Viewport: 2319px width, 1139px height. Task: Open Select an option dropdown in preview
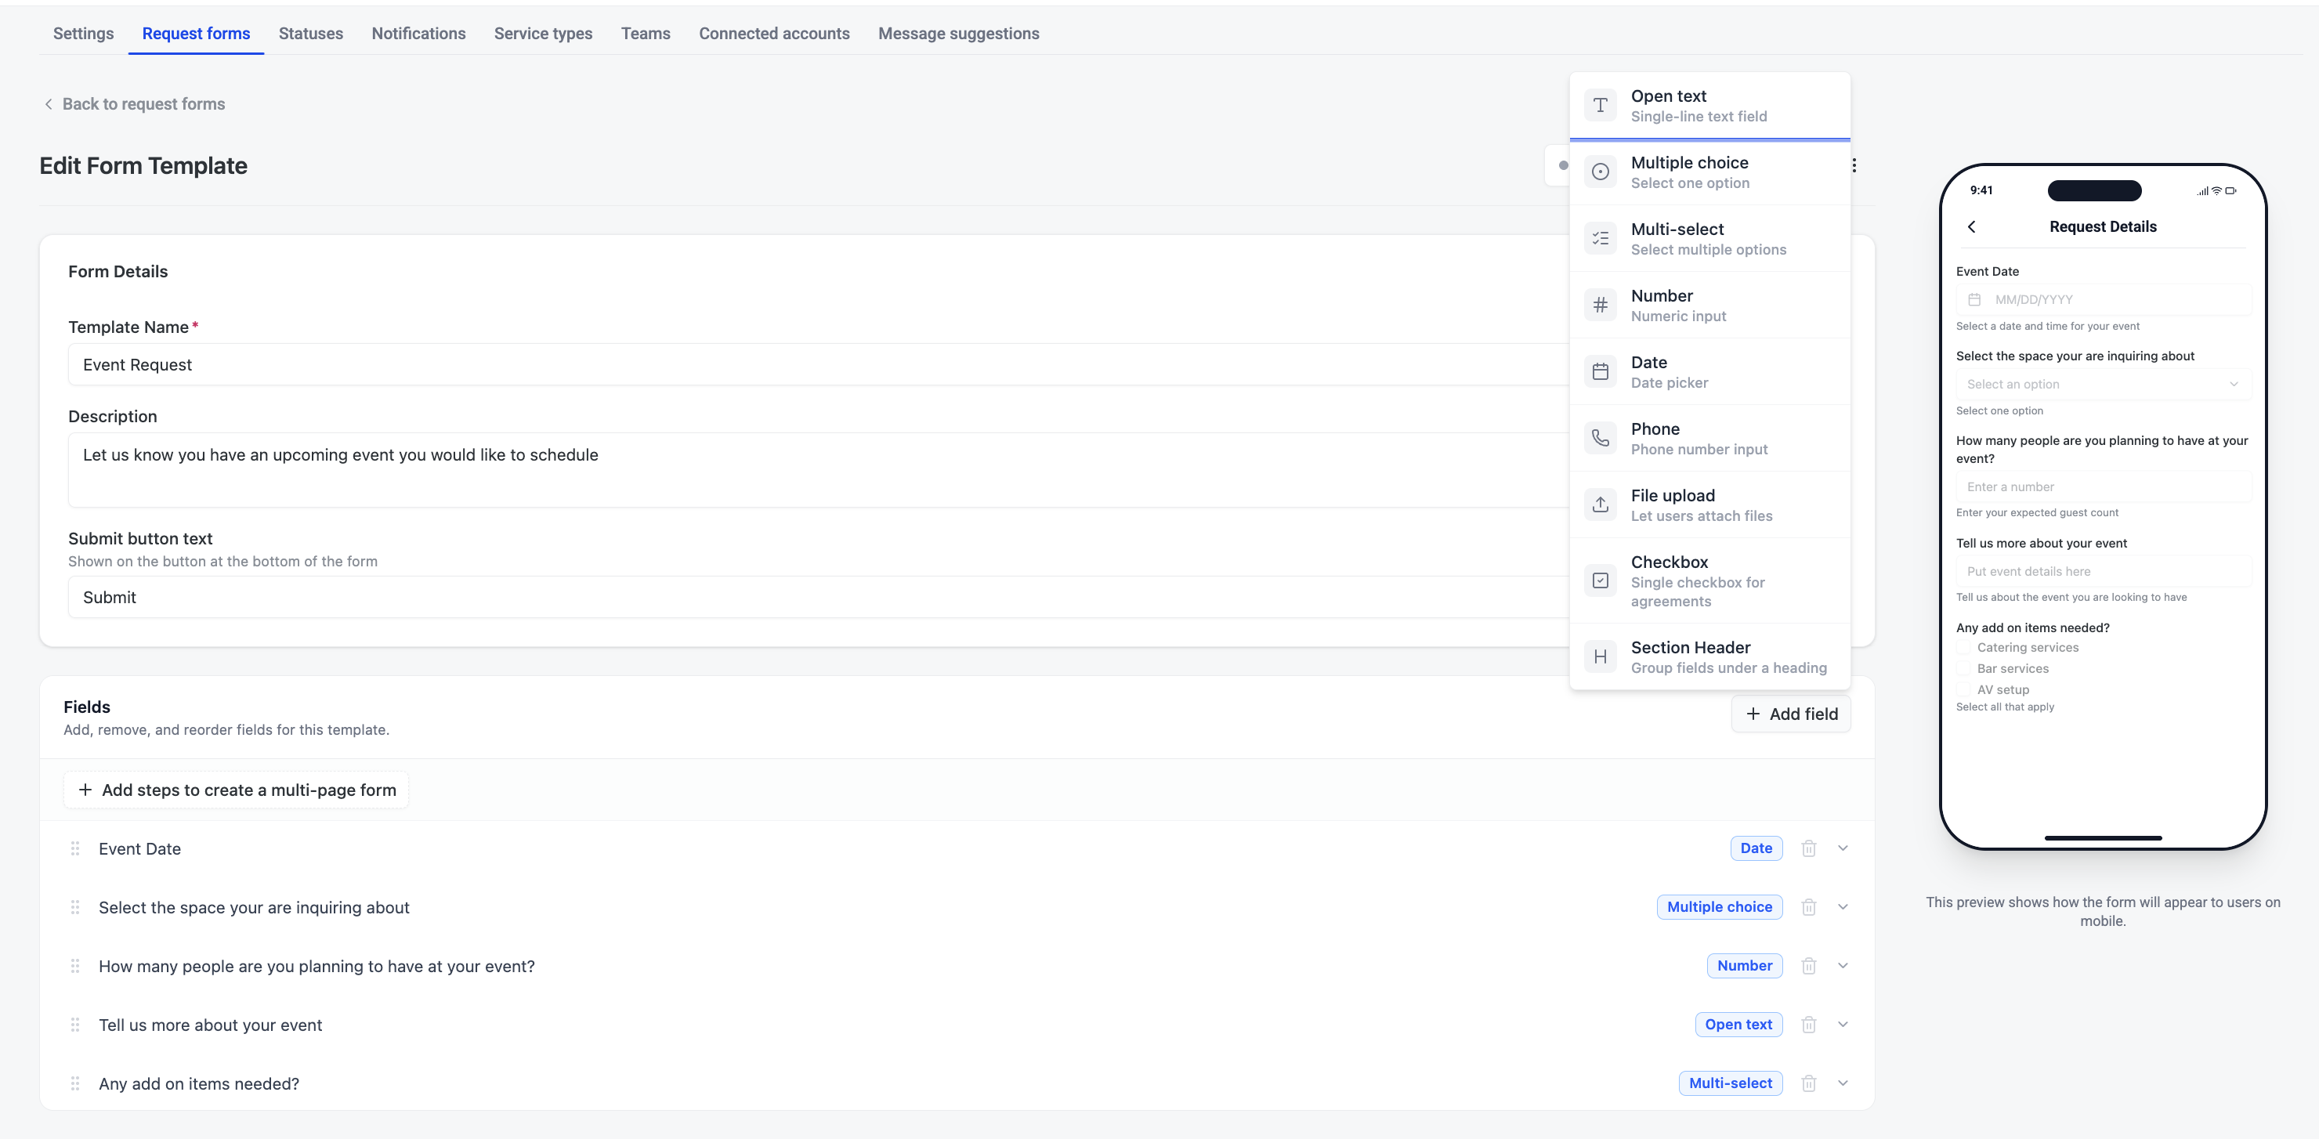click(2103, 385)
